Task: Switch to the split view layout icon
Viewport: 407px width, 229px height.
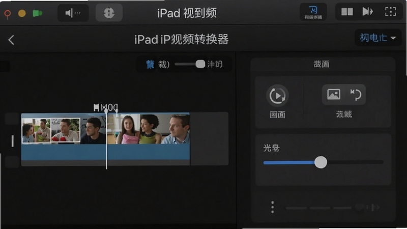Action: (x=347, y=12)
